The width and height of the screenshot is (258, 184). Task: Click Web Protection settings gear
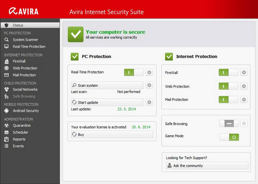[x=243, y=86]
